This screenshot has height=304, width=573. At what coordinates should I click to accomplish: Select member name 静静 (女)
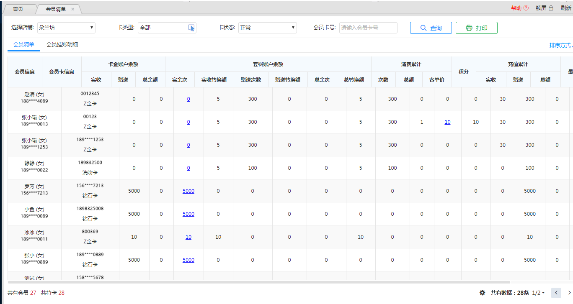coord(34,163)
